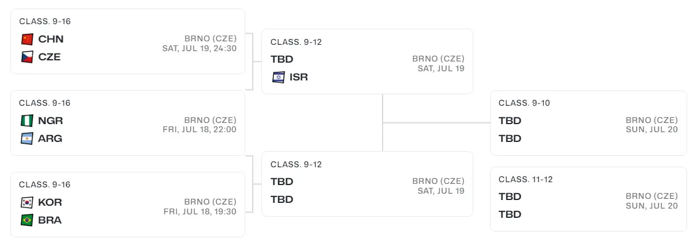The image size is (698, 250).
Task: Select the ARG team name
Action: click(51, 139)
